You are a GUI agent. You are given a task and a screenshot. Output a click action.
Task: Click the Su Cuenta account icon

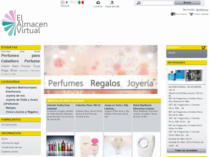click(173, 14)
